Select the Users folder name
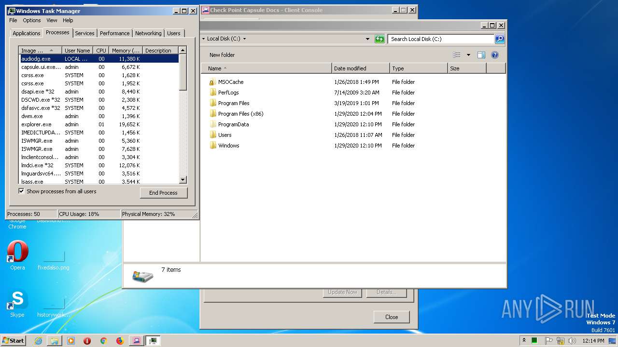The image size is (618, 347). 225,135
